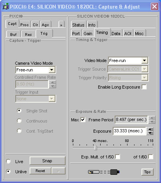Close the Capture & Adjust window
The width and height of the screenshot is (161, 183).
(154, 6)
